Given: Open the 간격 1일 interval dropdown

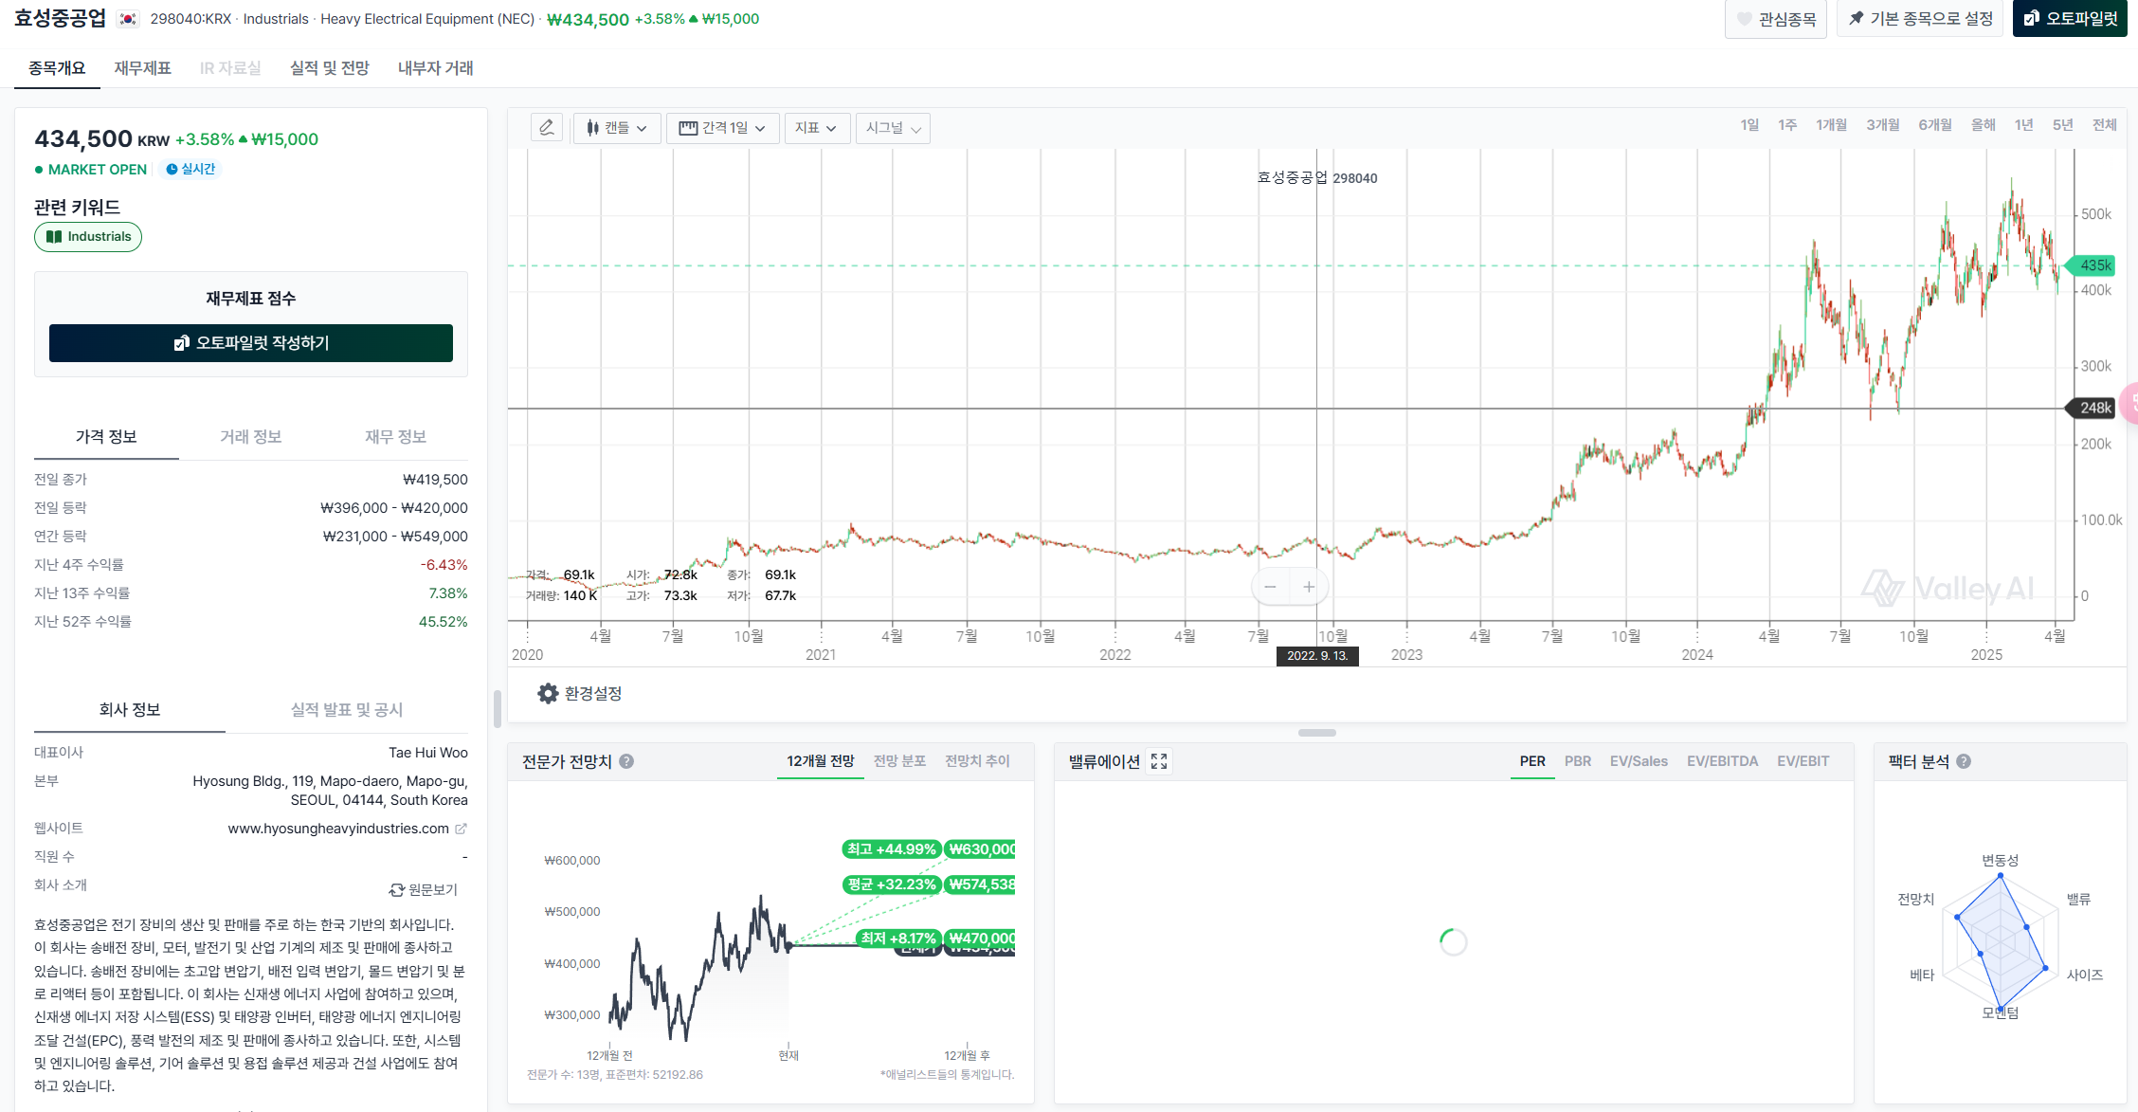Looking at the screenshot, I should (x=722, y=128).
